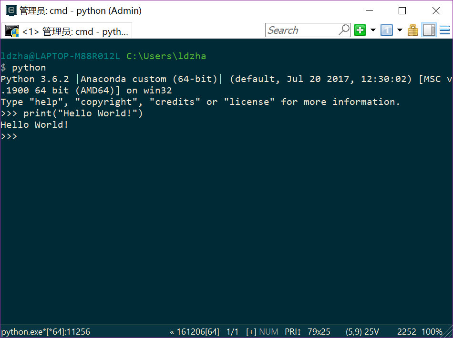Open the new console dropdown arrow

click(x=372, y=30)
